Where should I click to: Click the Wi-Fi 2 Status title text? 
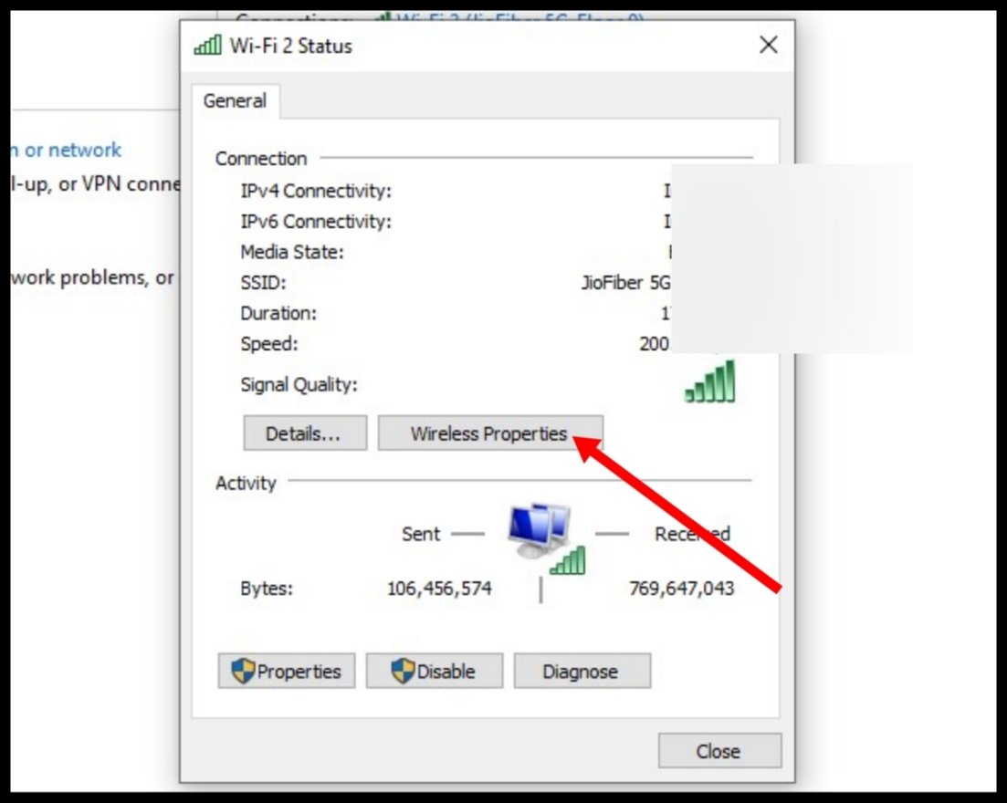click(x=291, y=46)
